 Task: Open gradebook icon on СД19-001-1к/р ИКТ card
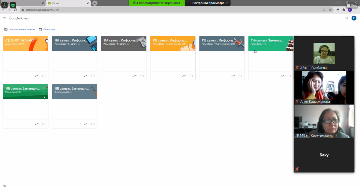(x=37, y=76)
